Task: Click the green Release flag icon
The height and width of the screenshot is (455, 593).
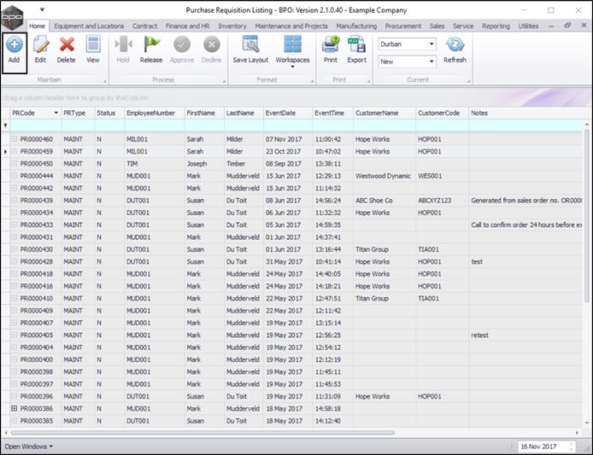Action: [x=151, y=46]
